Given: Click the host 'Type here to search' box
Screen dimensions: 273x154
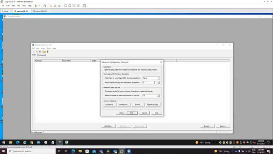Looking at the screenshot, I should tap(31, 151).
